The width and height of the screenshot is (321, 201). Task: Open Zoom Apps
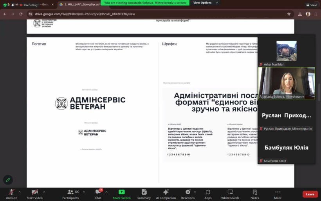[x=208, y=194]
